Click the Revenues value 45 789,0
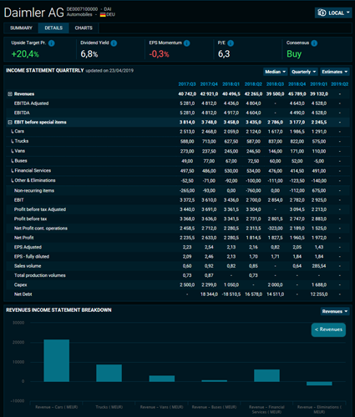 point(297,94)
